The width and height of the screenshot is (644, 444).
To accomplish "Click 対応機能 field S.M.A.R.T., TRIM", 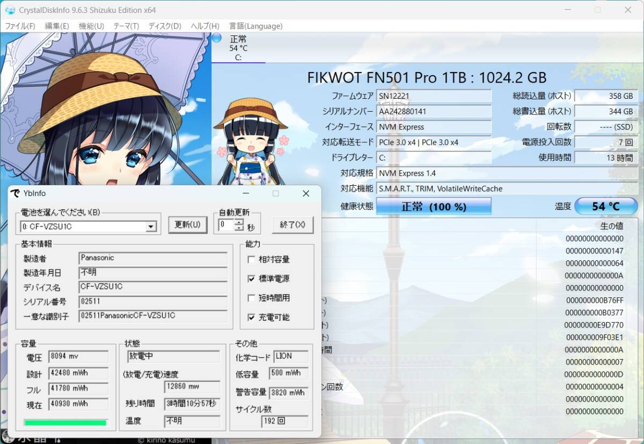I will [x=507, y=189].
